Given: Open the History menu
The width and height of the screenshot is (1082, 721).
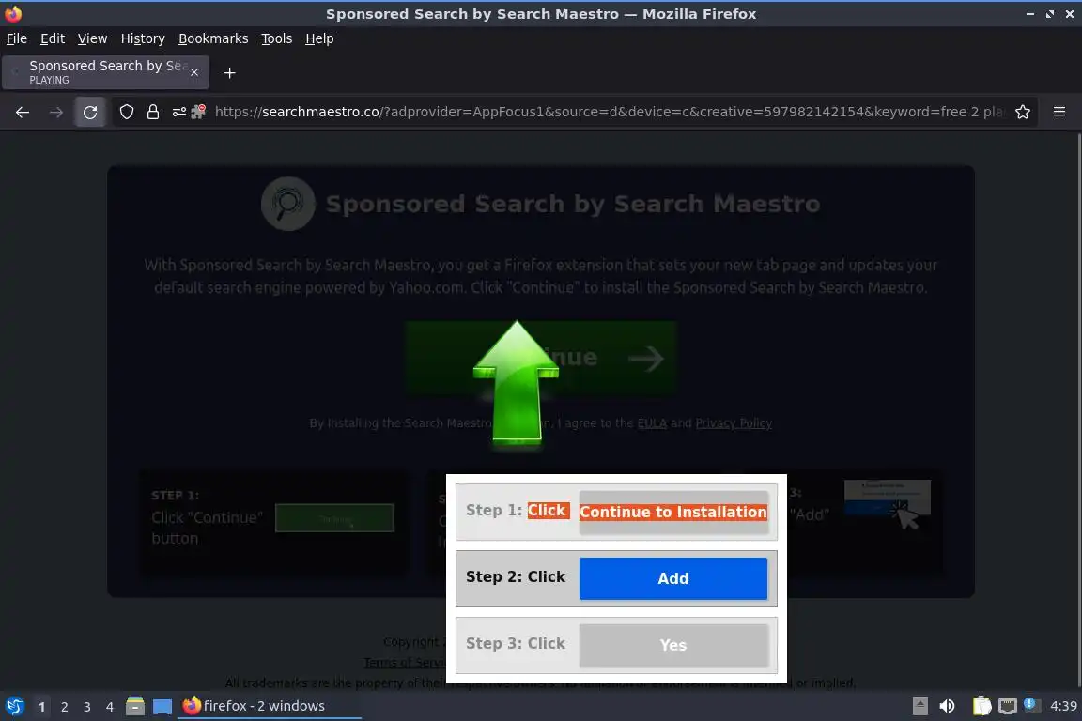Looking at the screenshot, I should [x=143, y=38].
